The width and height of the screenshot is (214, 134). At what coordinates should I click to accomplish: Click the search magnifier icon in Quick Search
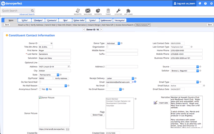coord(32,11)
